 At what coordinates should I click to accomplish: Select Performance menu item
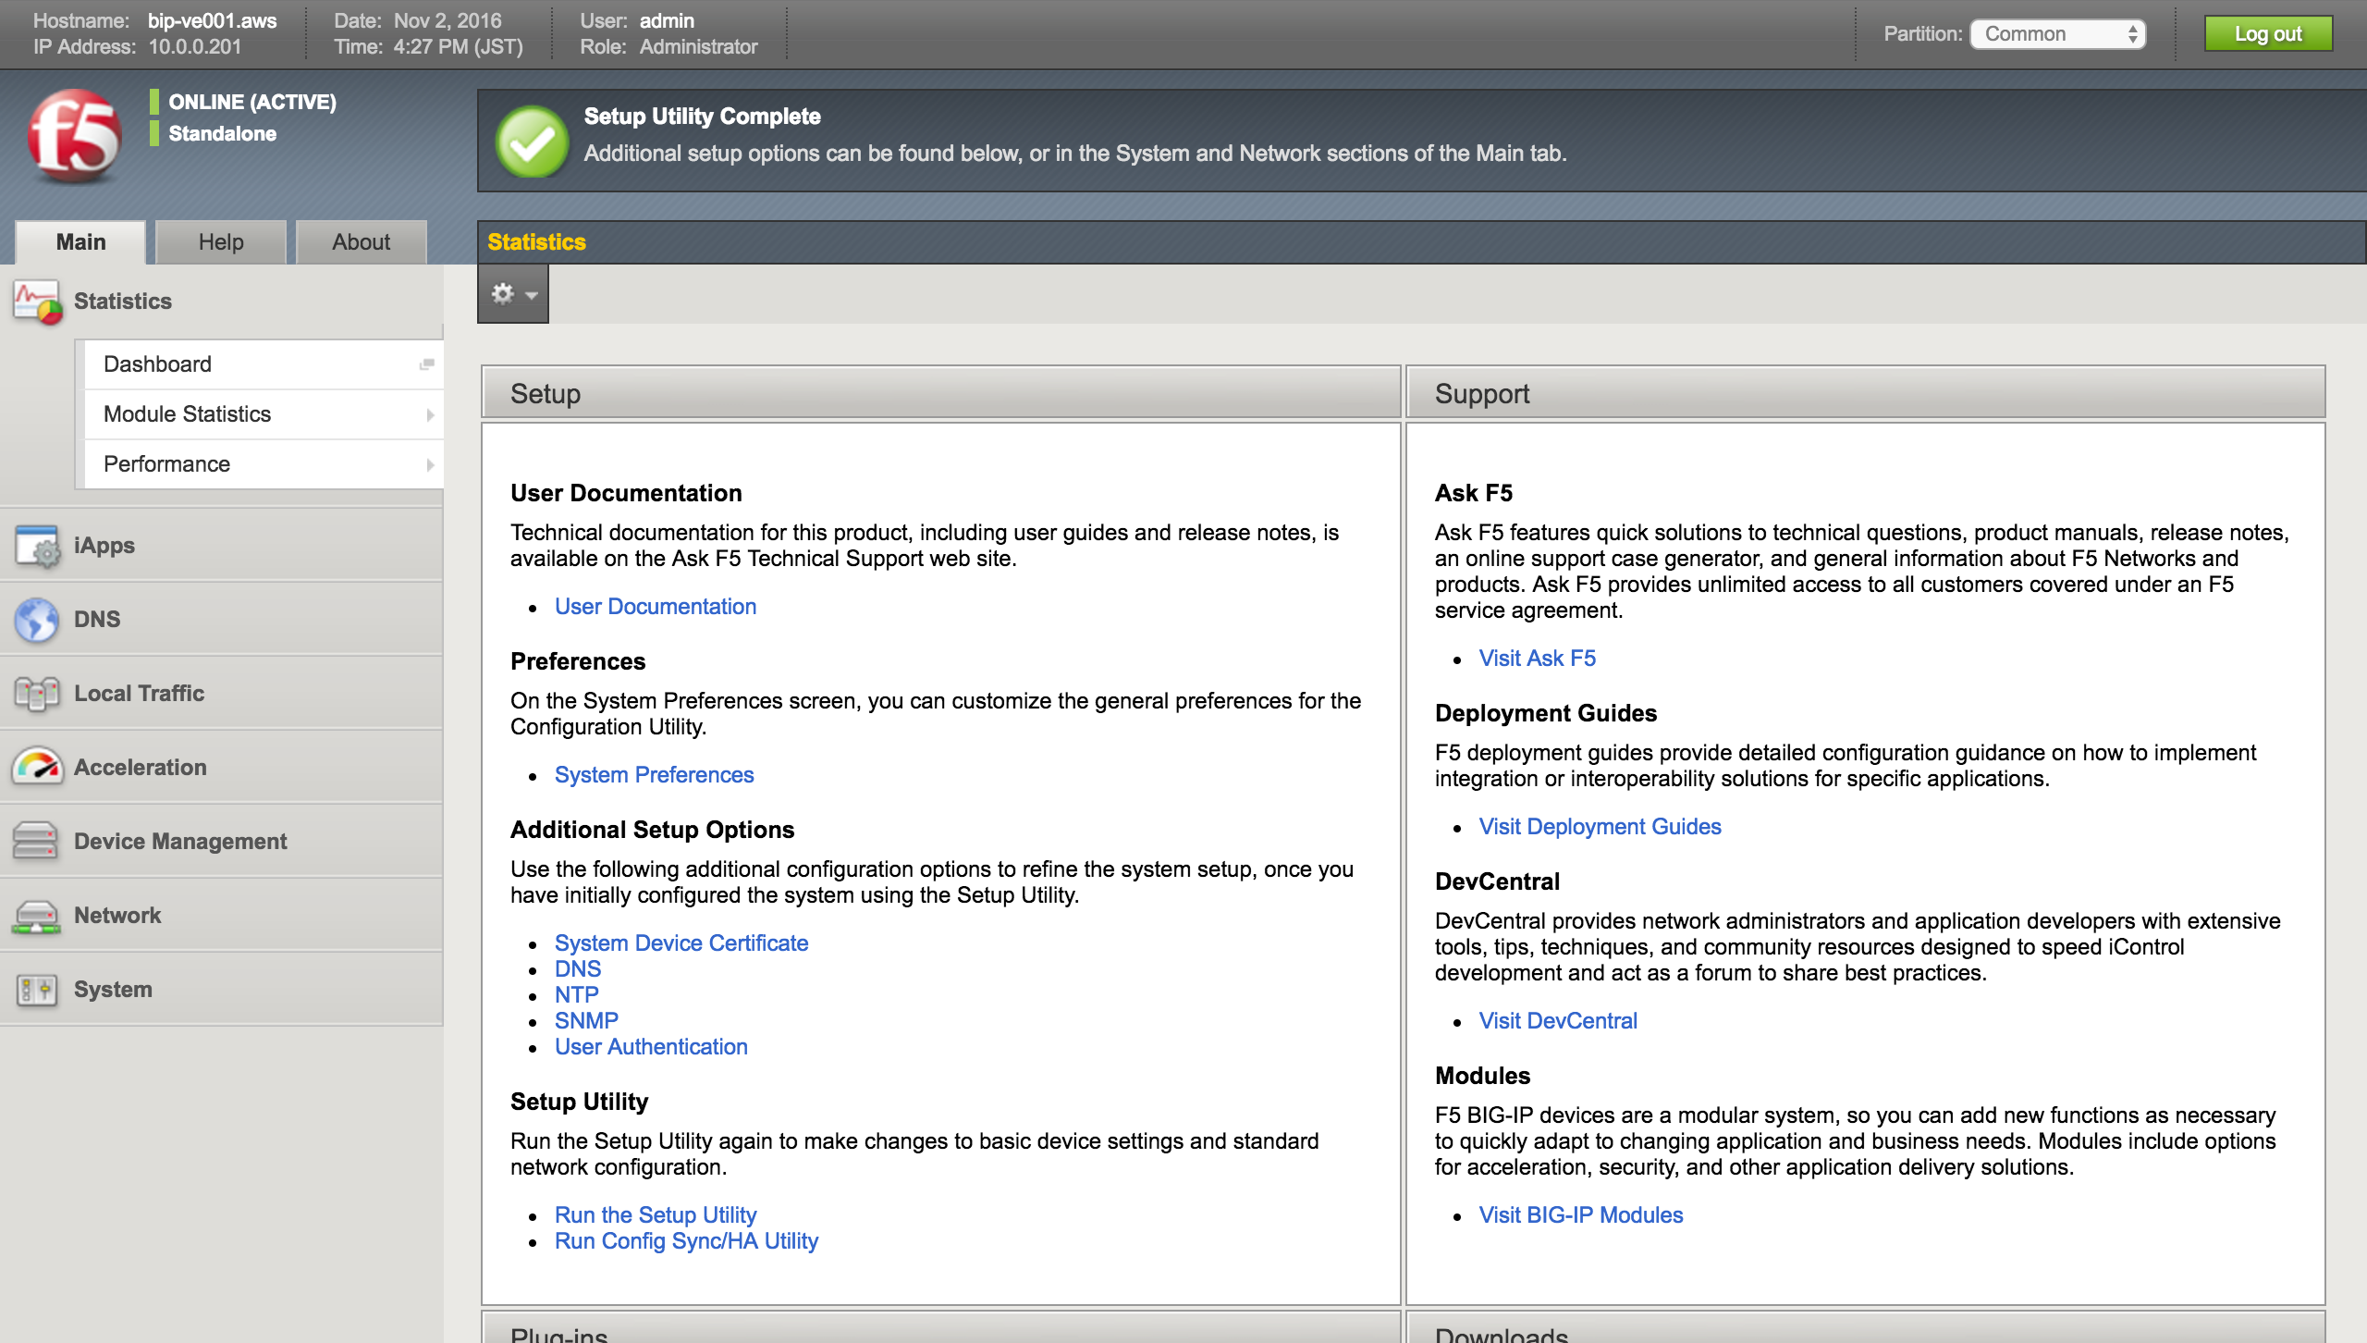pyautogui.click(x=264, y=464)
